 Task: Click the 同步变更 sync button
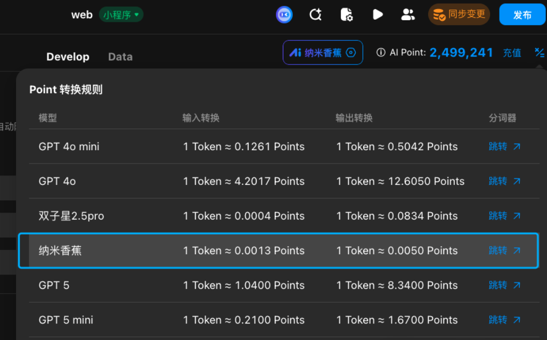(x=459, y=15)
